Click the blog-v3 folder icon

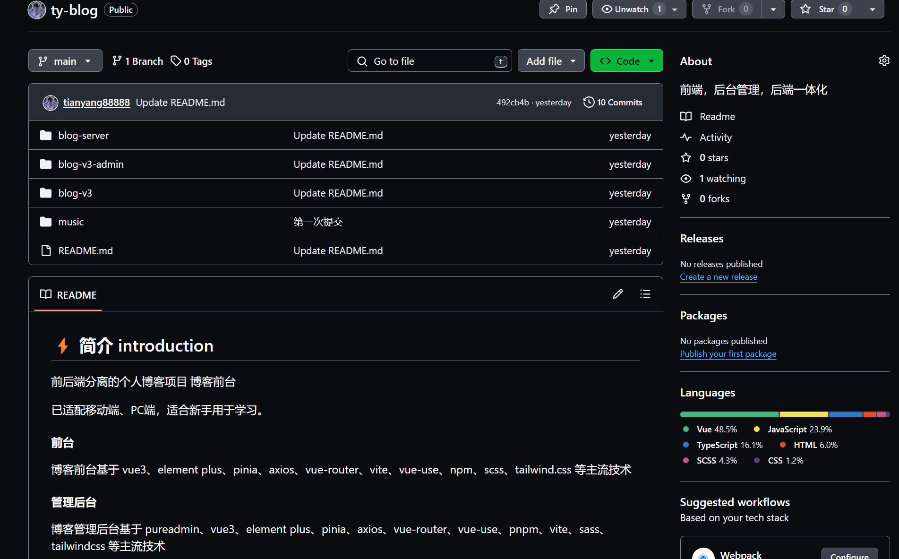[x=46, y=193]
